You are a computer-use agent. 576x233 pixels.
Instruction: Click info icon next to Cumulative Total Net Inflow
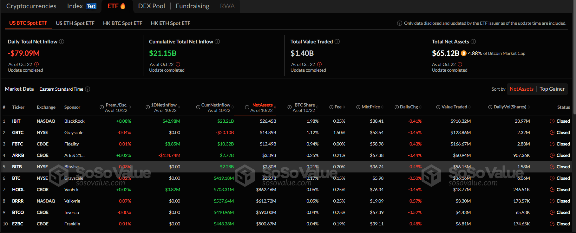pos(217,42)
